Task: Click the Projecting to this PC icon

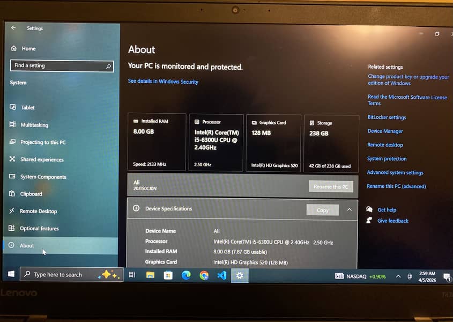Action: point(12,142)
